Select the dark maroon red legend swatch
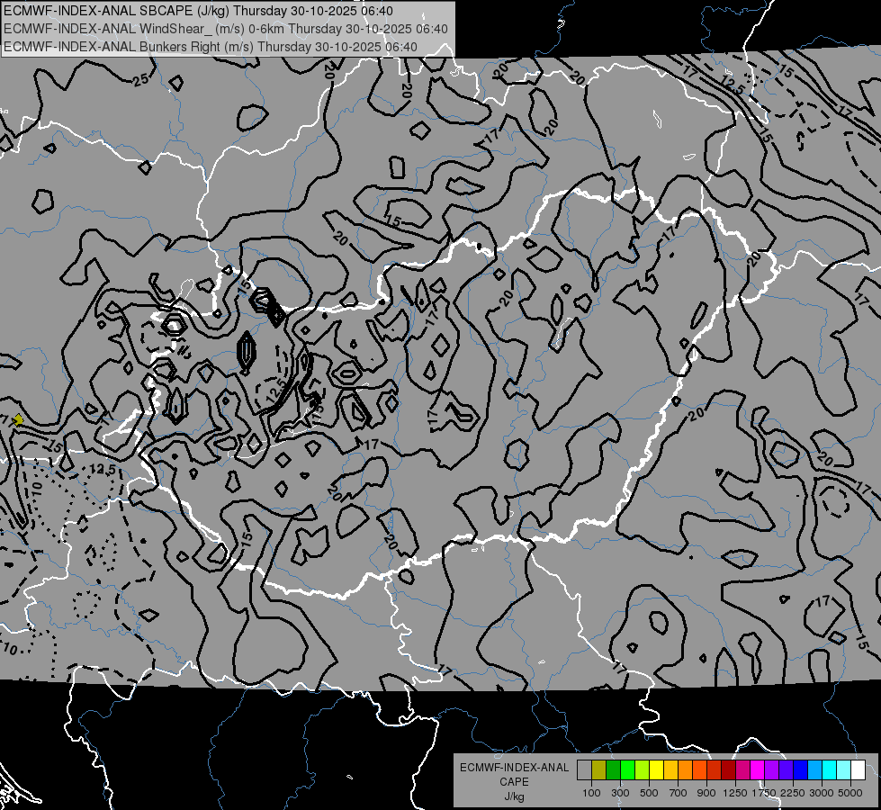Viewport: 881px width, 810px height. pyautogui.click(x=729, y=769)
